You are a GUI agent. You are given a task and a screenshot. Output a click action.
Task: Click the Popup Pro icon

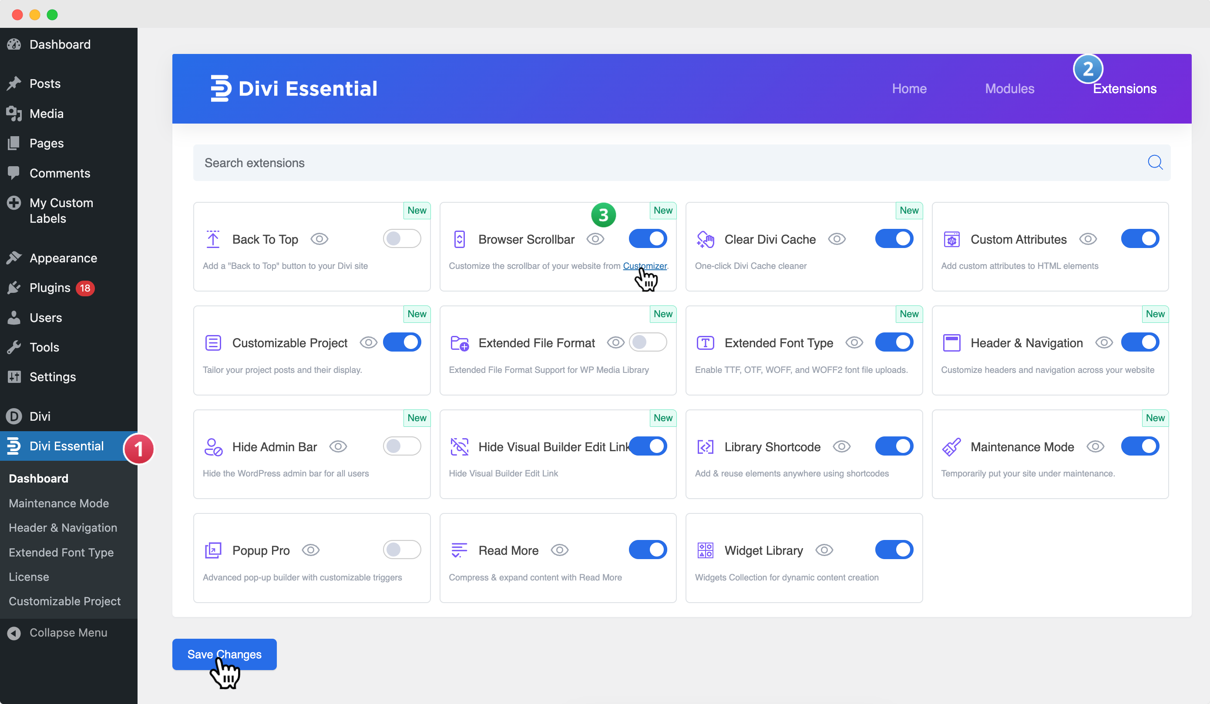pos(213,550)
